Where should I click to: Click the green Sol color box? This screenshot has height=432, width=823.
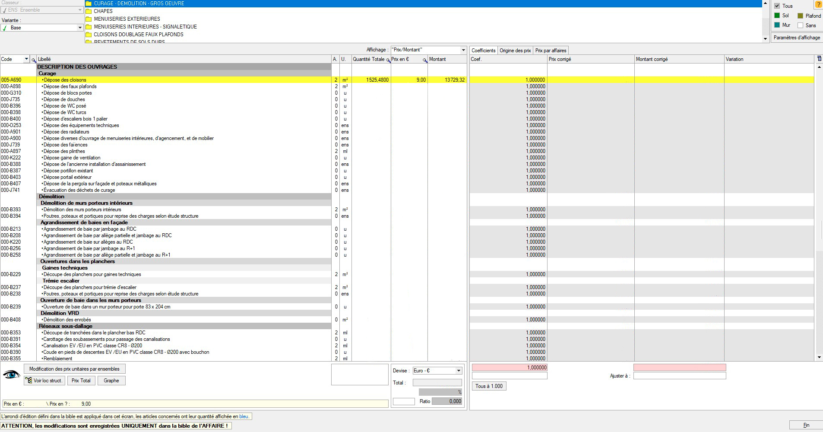tap(777, 16)
